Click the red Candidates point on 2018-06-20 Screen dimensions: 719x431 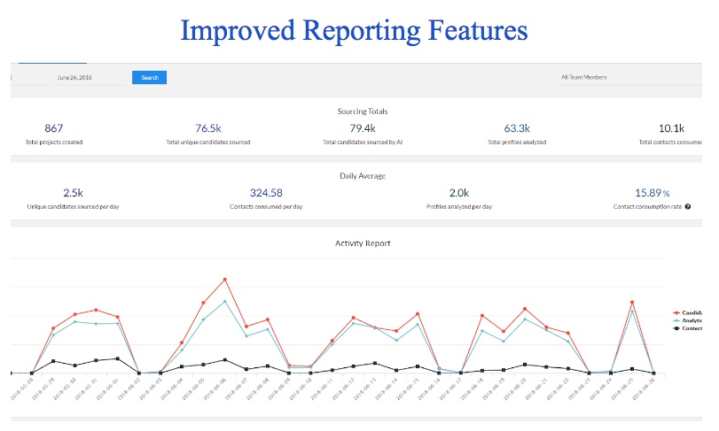[x=525, y=309]
